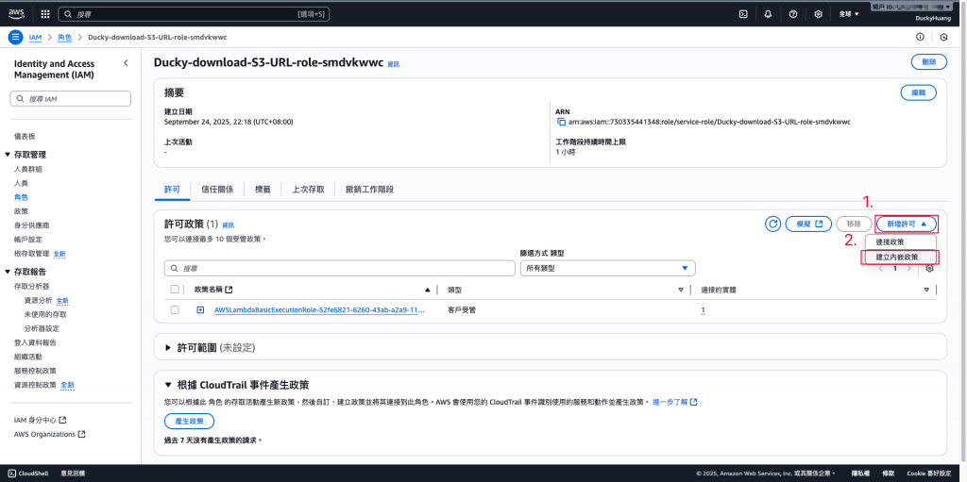The image size is (967, 482).
Task: Open notifications bell icon
Action: tap(768, 13)
